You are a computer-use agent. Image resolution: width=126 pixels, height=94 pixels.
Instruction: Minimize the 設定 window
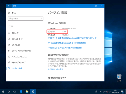coord(90,6)
